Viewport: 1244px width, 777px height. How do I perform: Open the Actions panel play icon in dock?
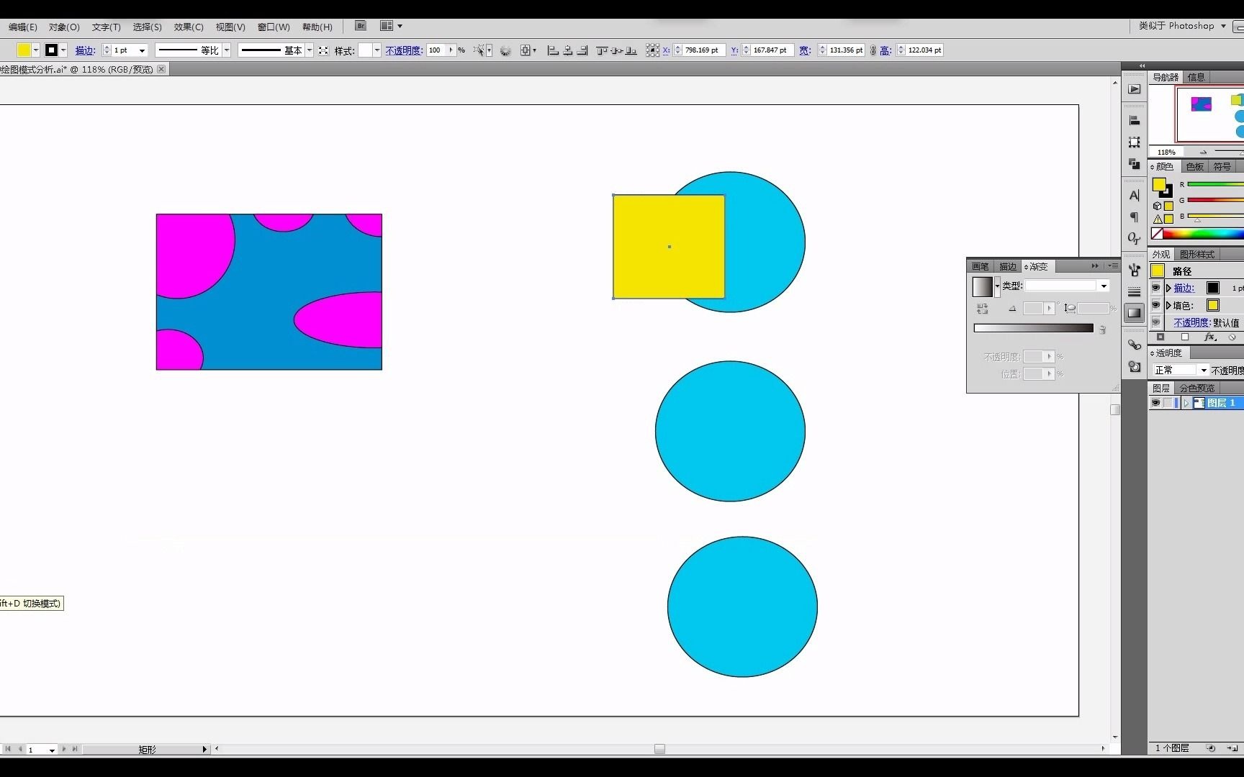tap(1135, 89)
